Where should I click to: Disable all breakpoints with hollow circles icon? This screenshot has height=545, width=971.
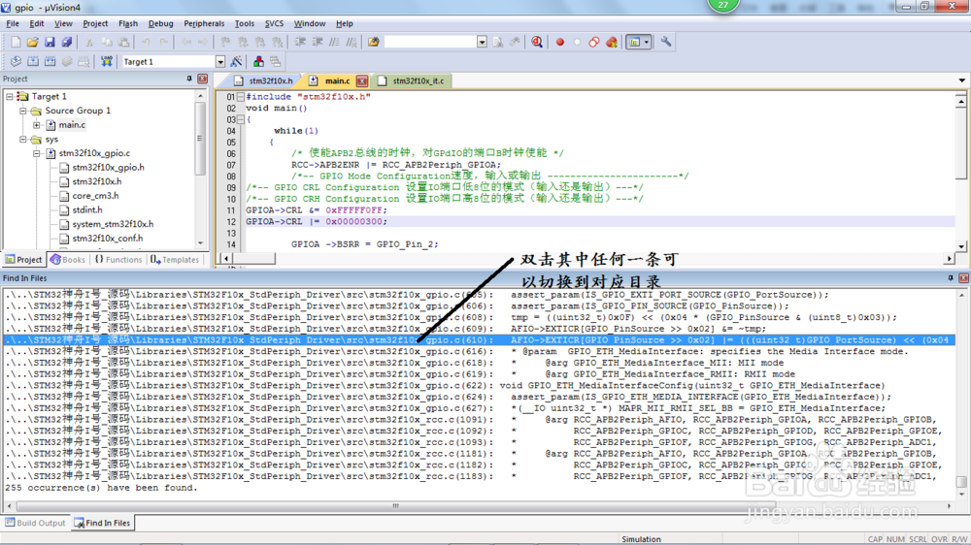pos(594,42)
